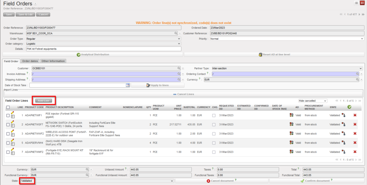Delete the NETWORK SWITCH order line
The height and width of the screenshot is (185, 367).
(355, 124)
